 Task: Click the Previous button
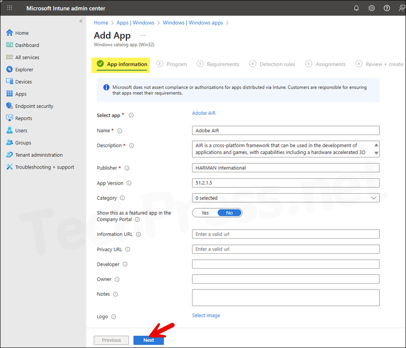111,340
